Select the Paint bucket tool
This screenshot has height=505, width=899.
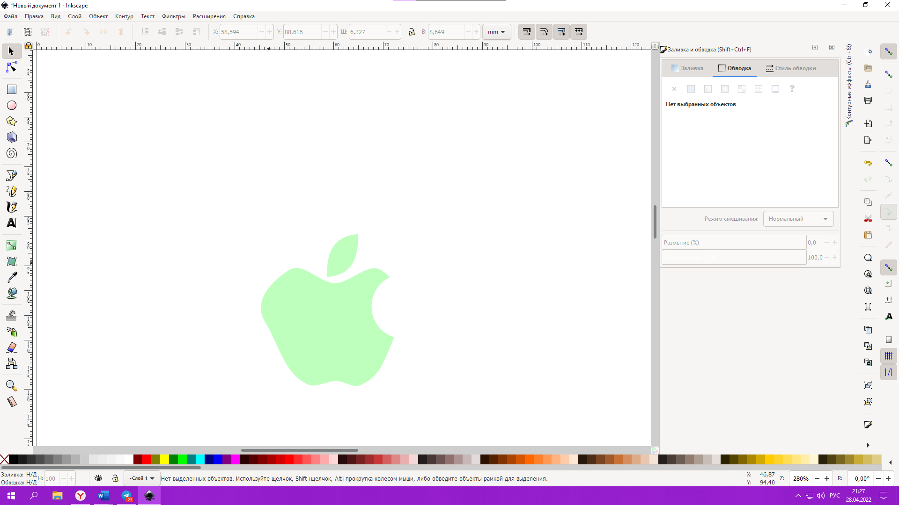[11, 293]
